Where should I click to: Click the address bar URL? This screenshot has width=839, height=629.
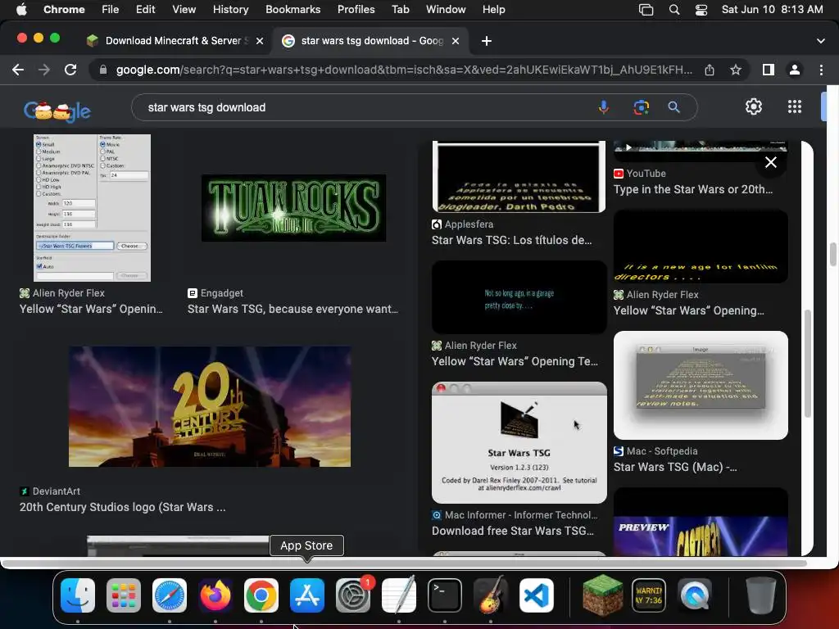click(x=403, y=70)
